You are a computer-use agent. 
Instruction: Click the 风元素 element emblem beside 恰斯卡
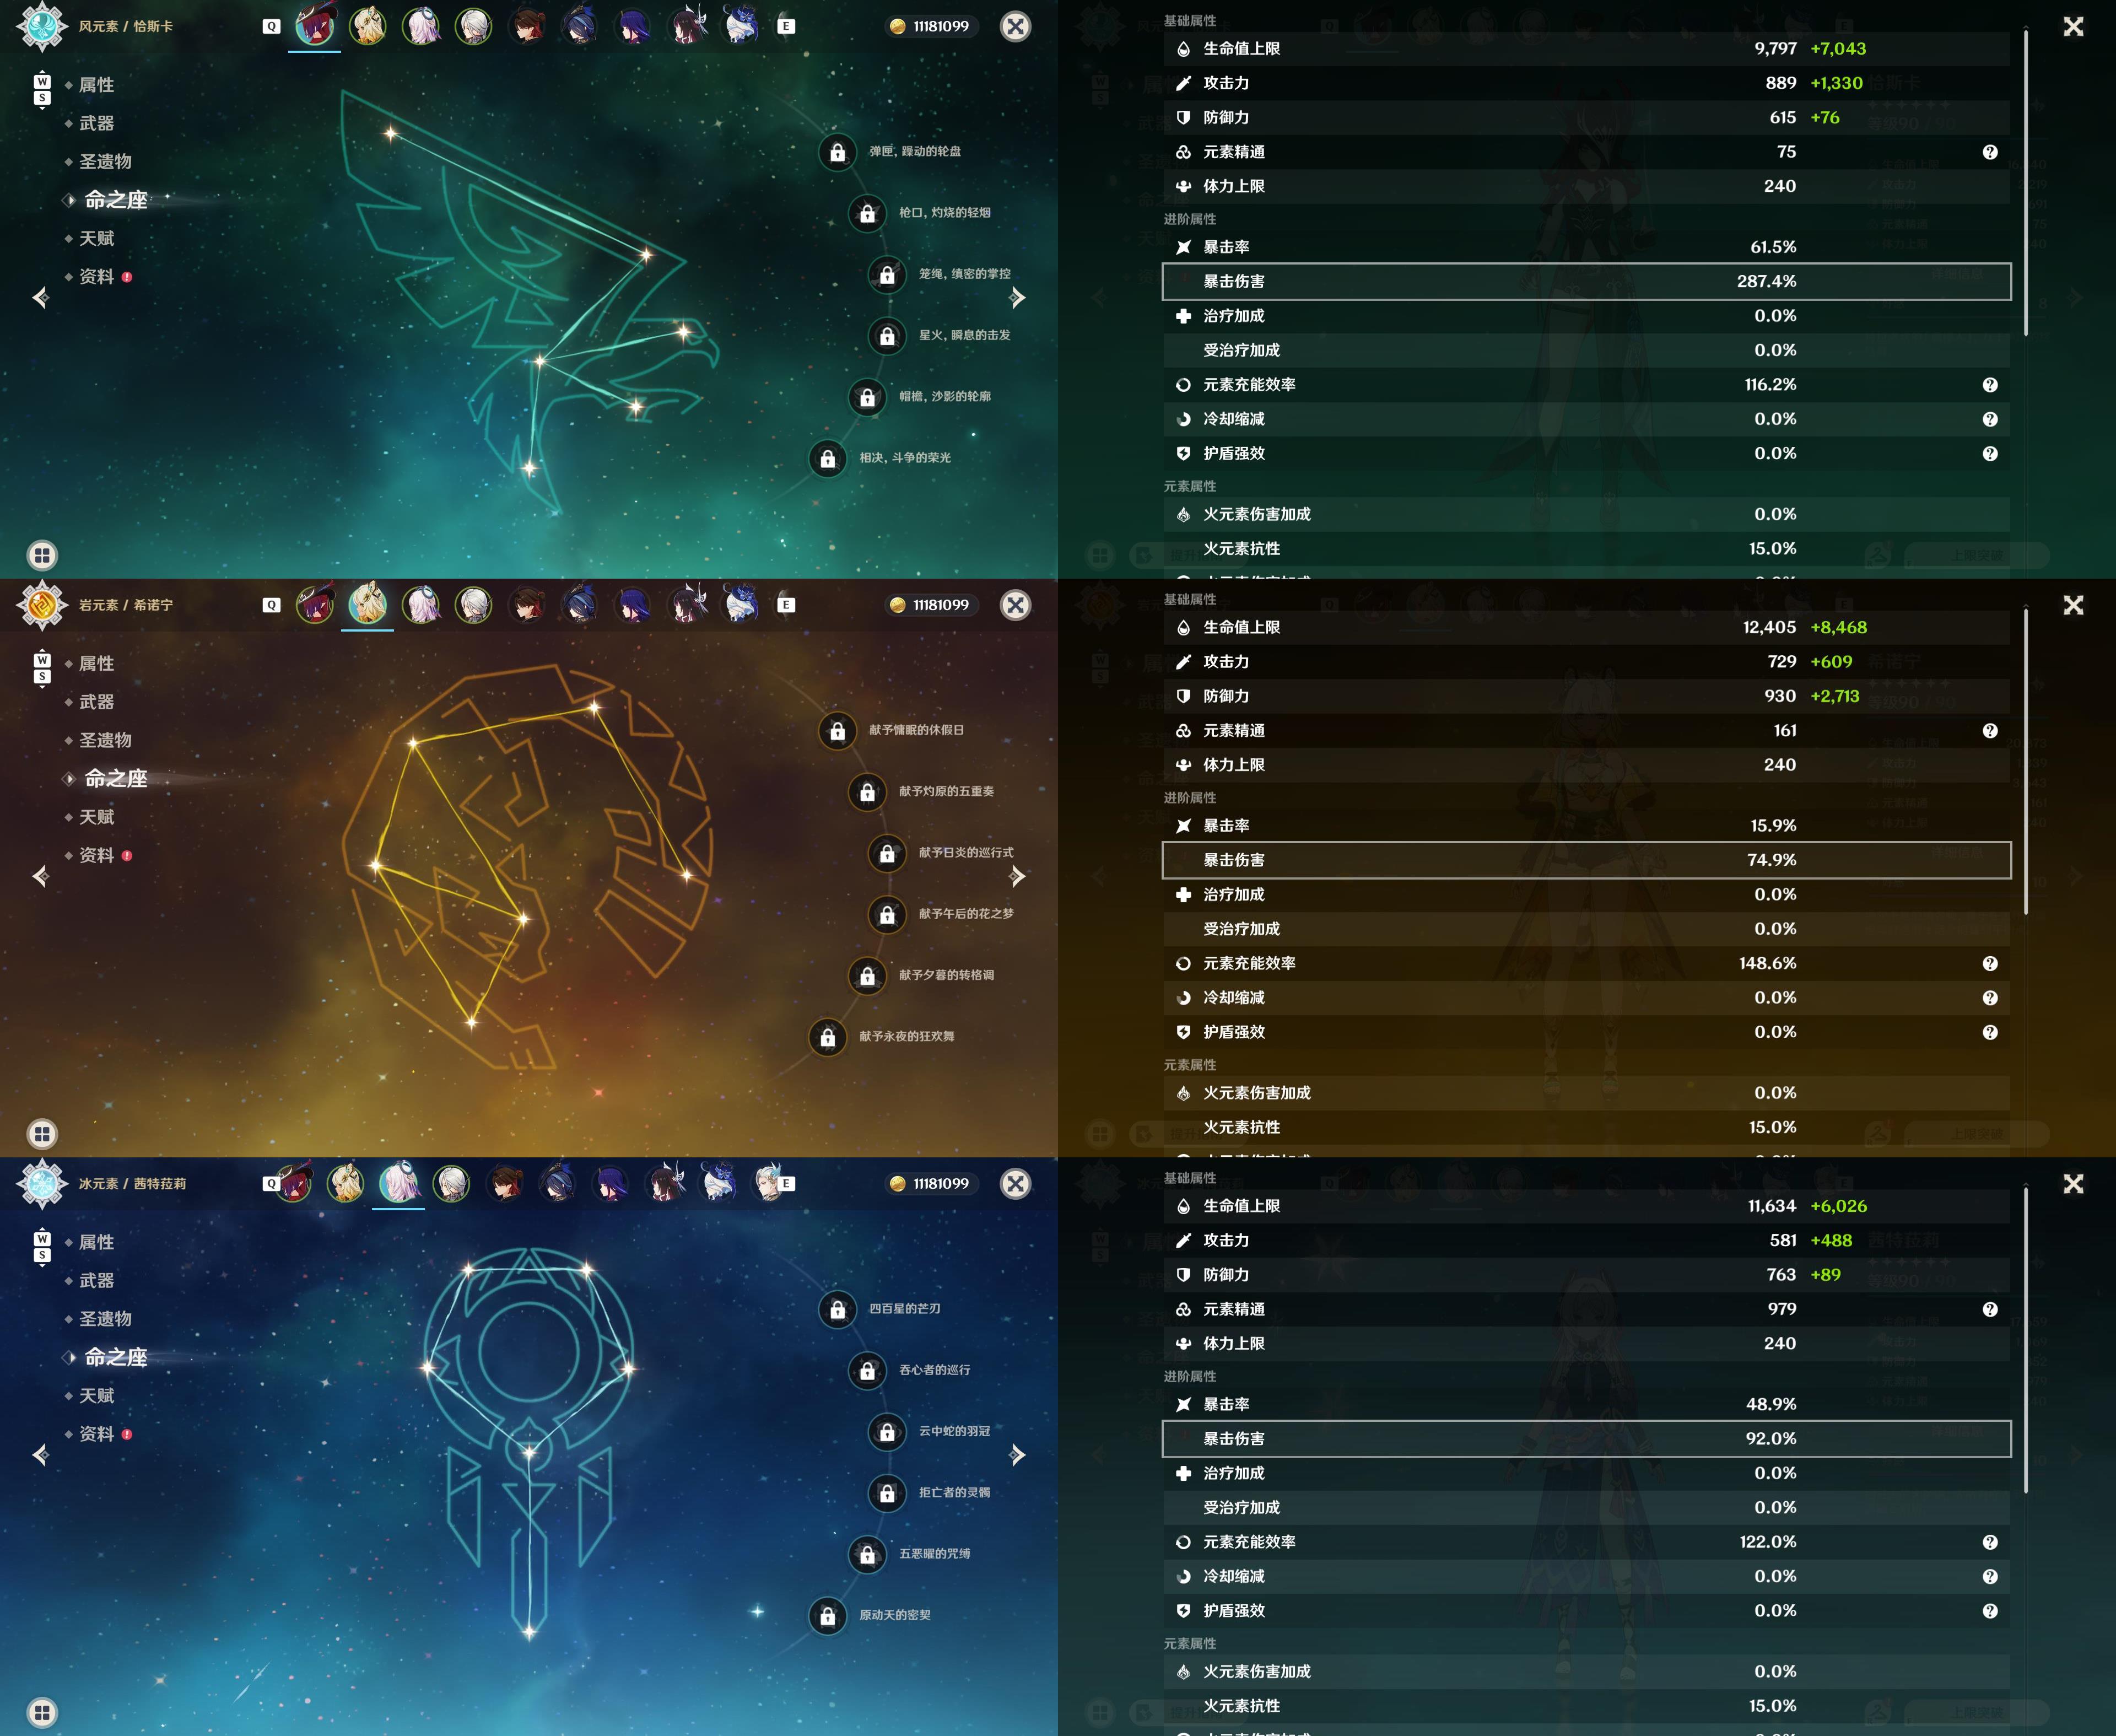pyautogui.click(x=42, y=26)
